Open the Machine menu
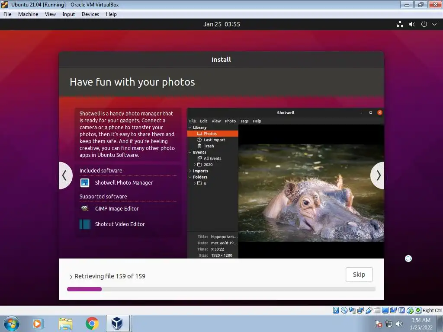The height and width of the screenshot is (332, 443). (28, 14)
